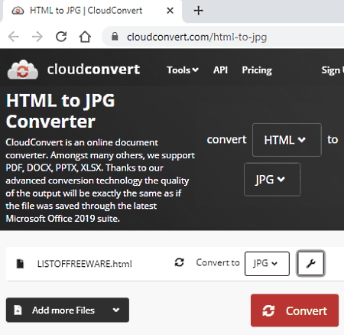Click the address bar URL
The height and width of the screenshot is (335, 344).
[x=196, y=37]
